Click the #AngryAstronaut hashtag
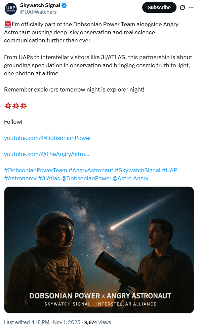The height and width of the screenshot is (328, 198). (x=91, y=170)
